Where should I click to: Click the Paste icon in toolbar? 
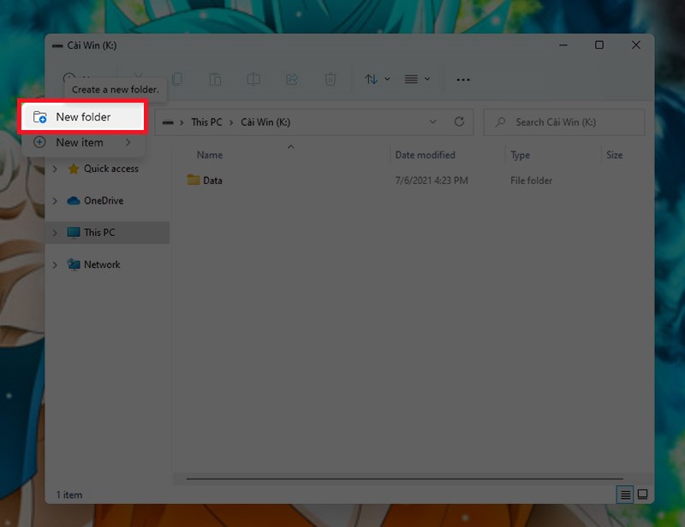[215, 80]
